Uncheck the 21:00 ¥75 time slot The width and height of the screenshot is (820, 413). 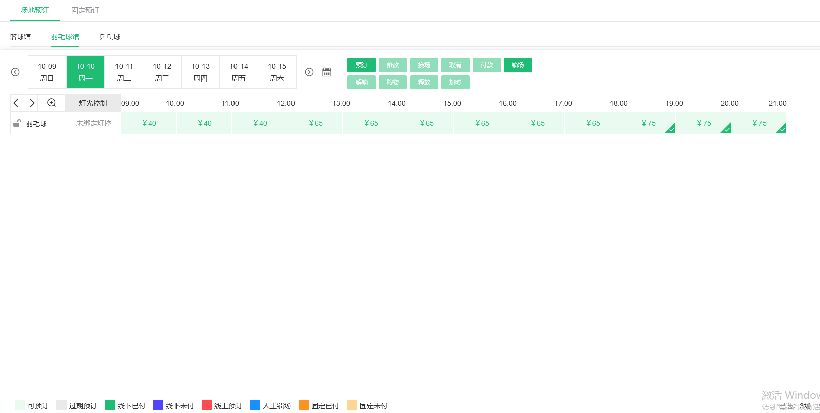[x=759, y=123]
